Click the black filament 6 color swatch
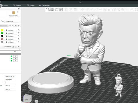Screen dimensions: 138x103 pos(2,36)
